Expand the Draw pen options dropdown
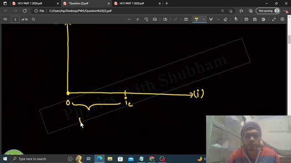The height and width of the screenshot is (163, 291). click(x=204, y=19)
